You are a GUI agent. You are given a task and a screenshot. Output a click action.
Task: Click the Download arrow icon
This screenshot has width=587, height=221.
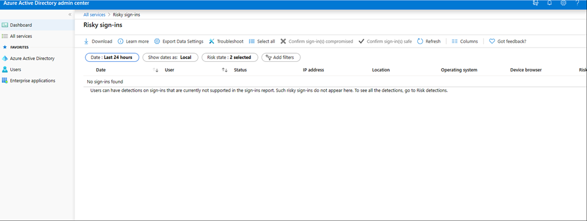click(86, 41)
